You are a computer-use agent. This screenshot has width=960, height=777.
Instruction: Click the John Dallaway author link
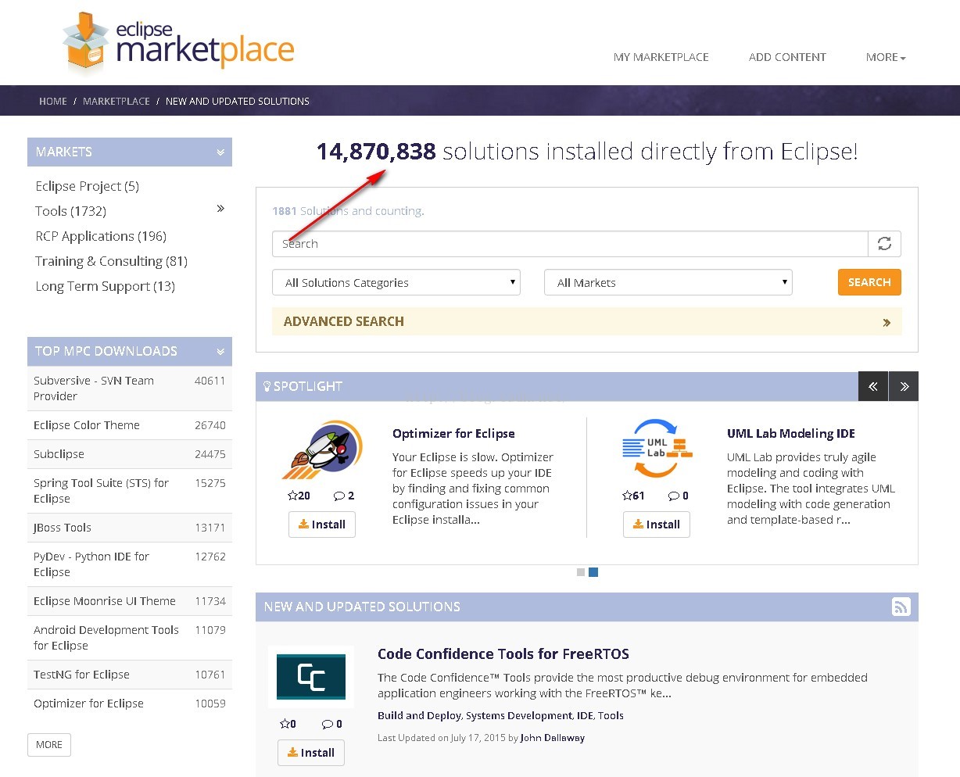[553, 738]
